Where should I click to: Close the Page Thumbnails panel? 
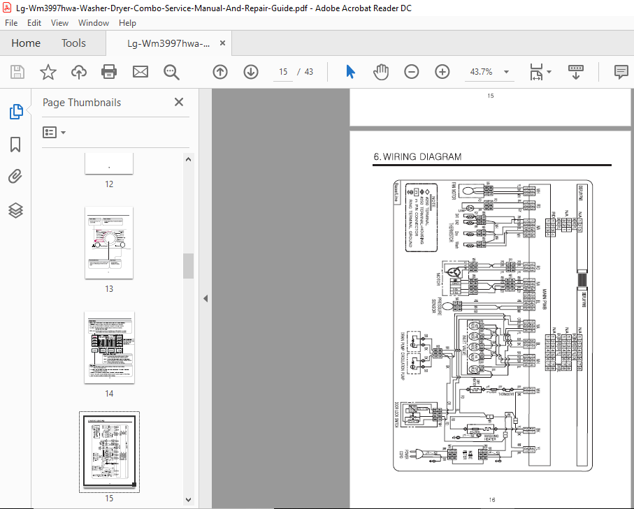click(x=179, y=102)
